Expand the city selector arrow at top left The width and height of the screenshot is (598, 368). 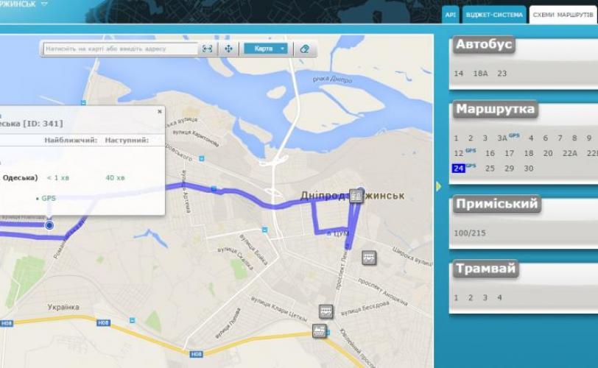click(x=44, y=4)
